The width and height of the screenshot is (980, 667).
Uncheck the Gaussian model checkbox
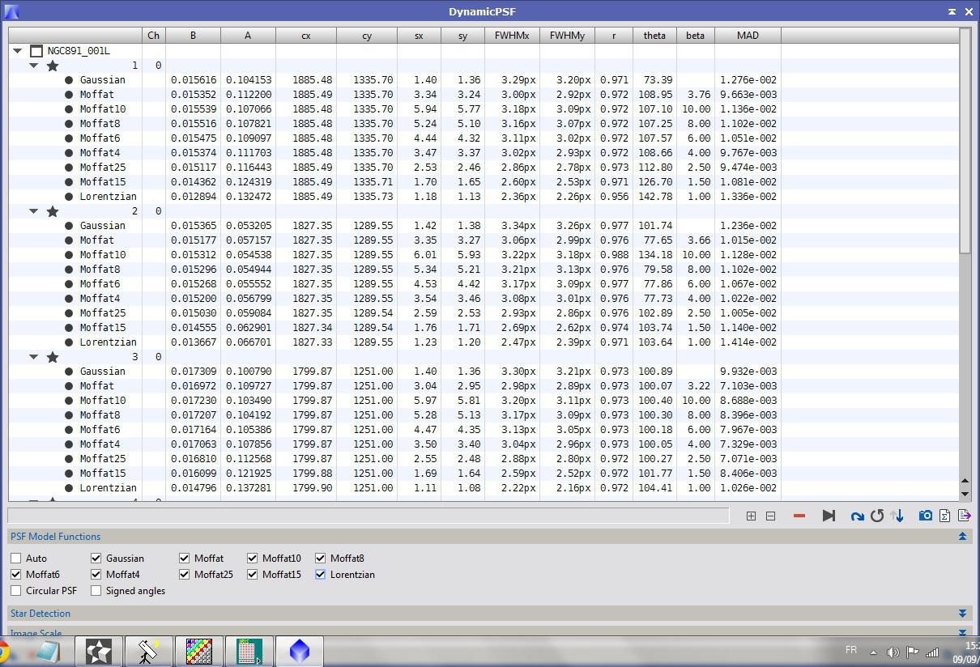96,559
